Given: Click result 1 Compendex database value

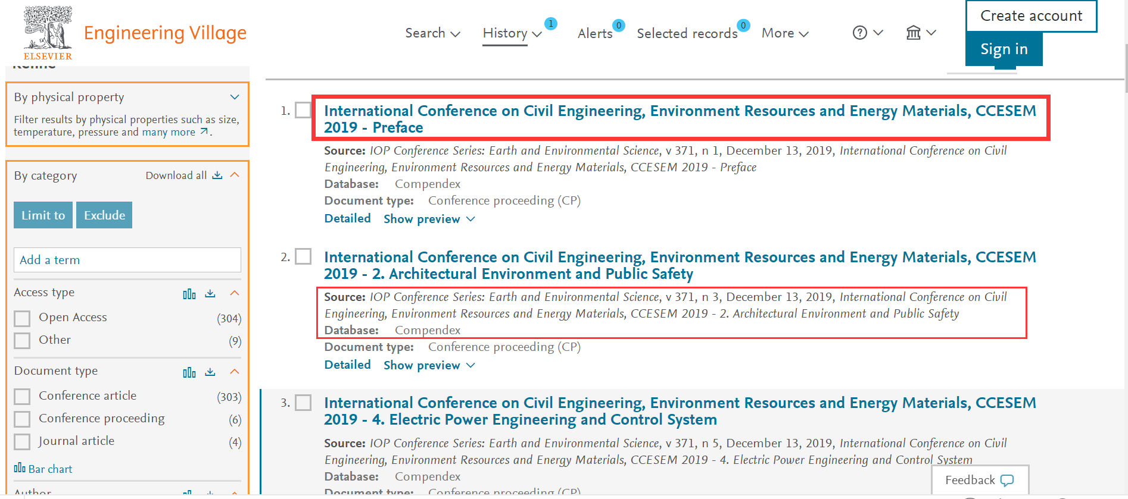Looking at the screenshot, I should (x=428, y=184).
